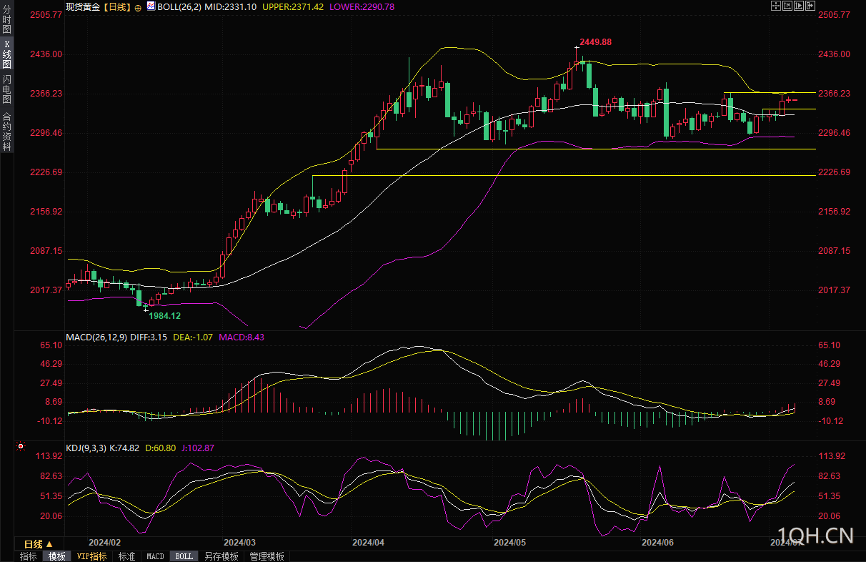Image resolution: width=866 pixels, height=562 pixels.
Task: Show the 合约资料 contract info tab
Action: point(6,131)
